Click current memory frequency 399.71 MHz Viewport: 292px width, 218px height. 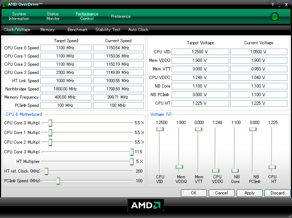(x=118, y=97)
